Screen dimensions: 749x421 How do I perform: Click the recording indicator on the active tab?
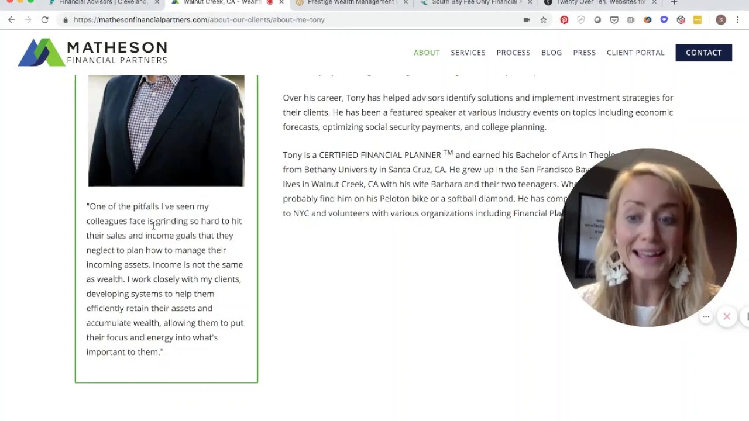(270, 2)
